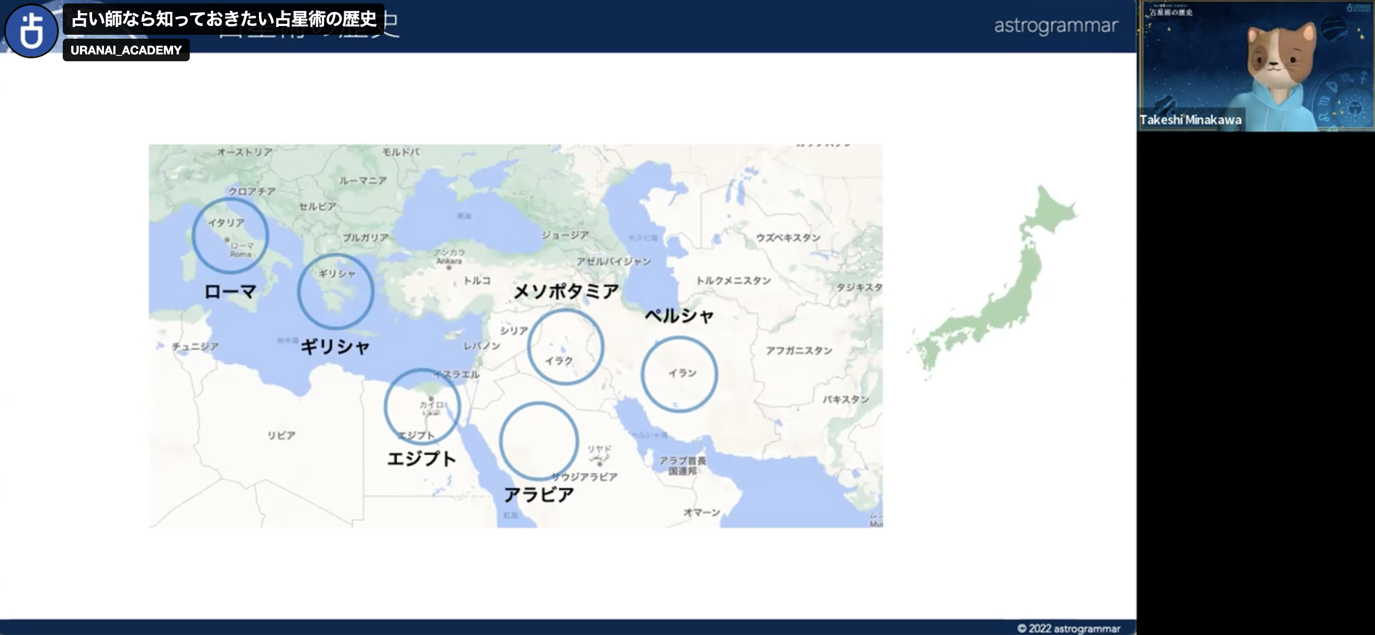The width and height of the screenshot is (1375, 635).
Task: Click the circle over イラク (Mesopotamia)
Action: point(565,346)
